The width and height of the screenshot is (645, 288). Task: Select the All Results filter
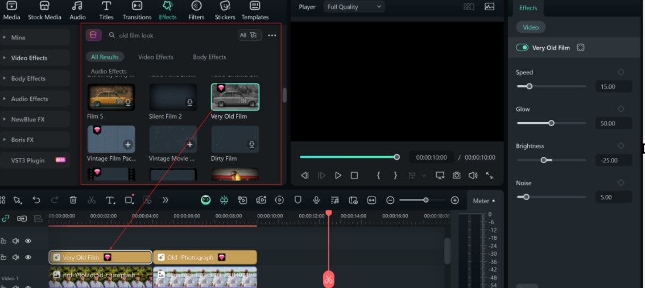pyautogui.click(x=105, y=57)
